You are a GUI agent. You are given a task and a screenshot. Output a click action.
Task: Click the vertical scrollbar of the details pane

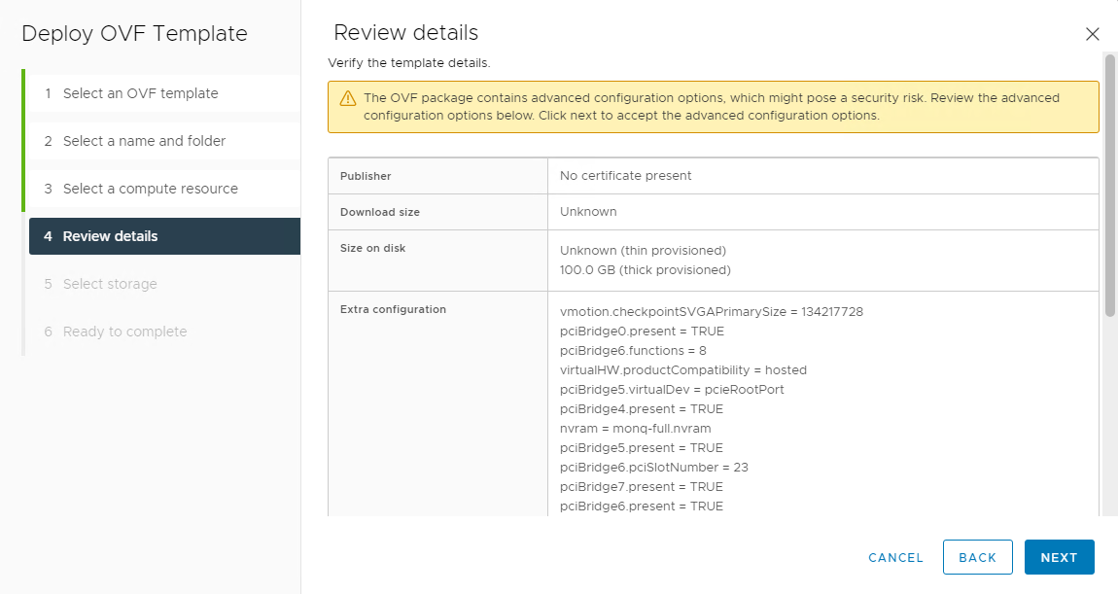[1110, 185]
